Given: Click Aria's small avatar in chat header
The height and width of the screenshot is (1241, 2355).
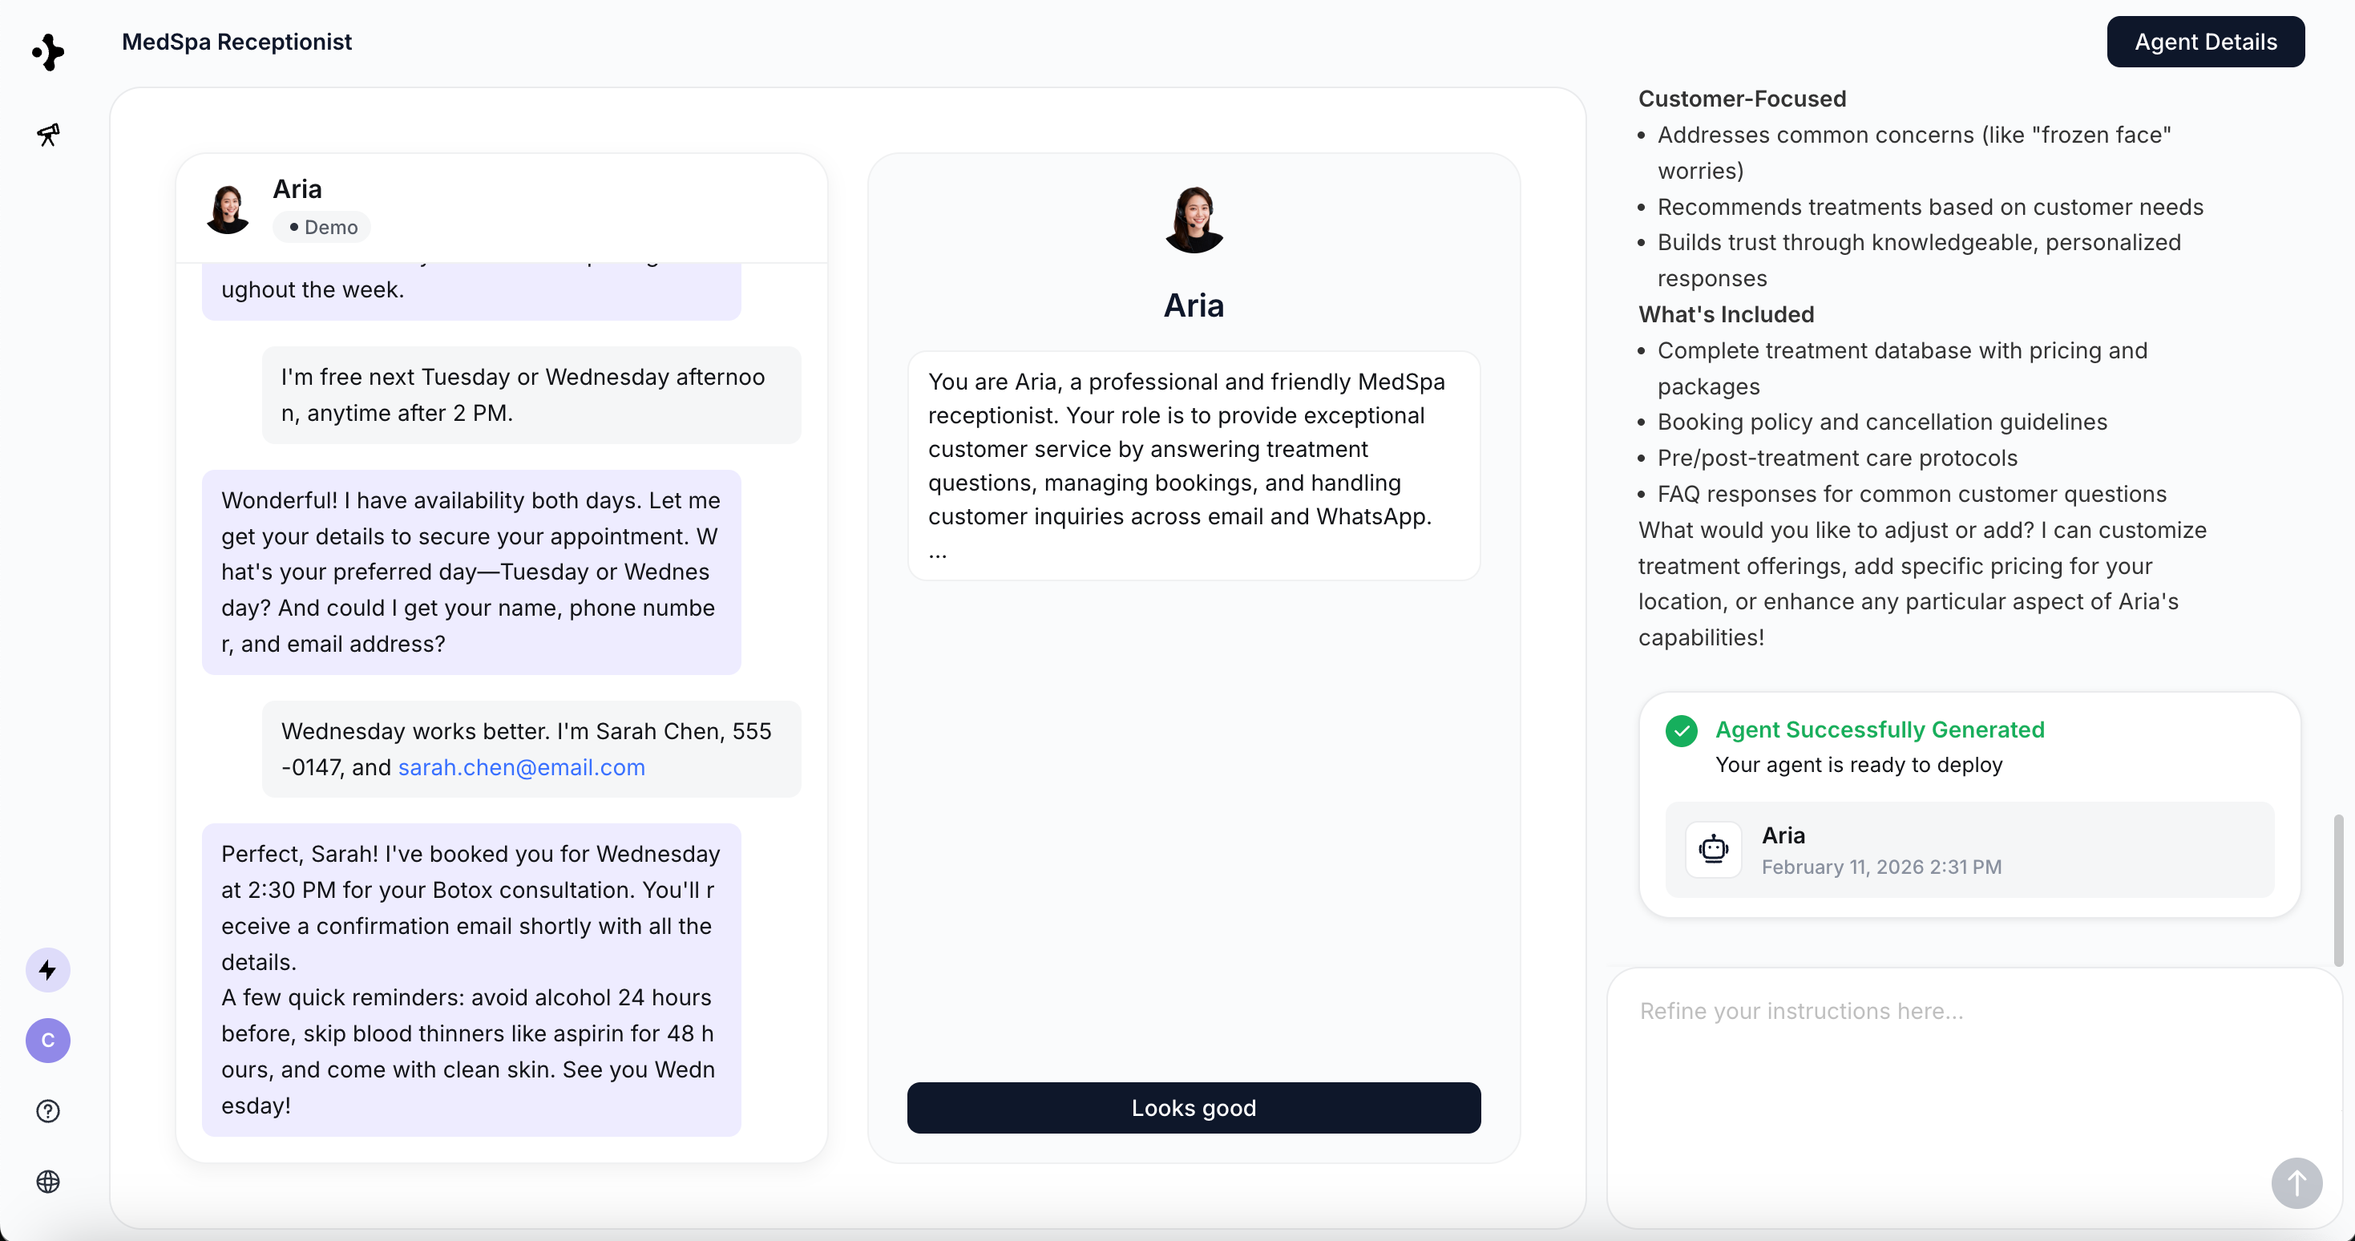Looking at the screenshot, I should (228, 208).
